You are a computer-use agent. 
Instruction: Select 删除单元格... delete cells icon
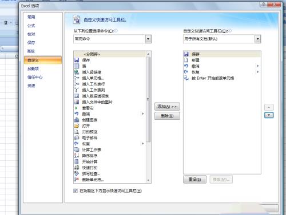click(x=77, y=179)
